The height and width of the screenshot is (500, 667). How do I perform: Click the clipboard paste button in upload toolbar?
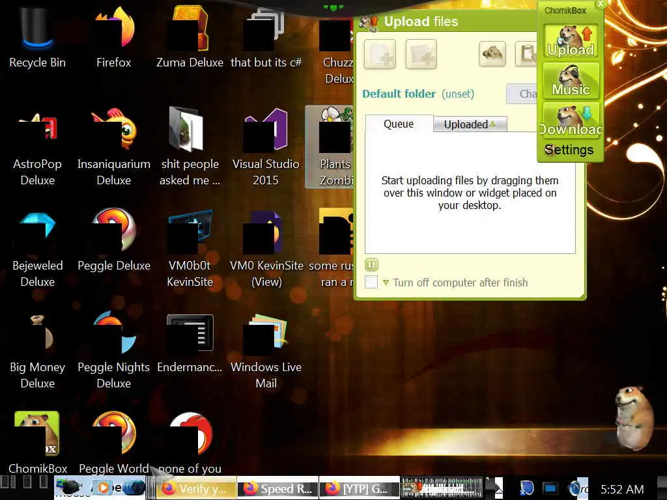pyautogui.click(x=526, y=53)
